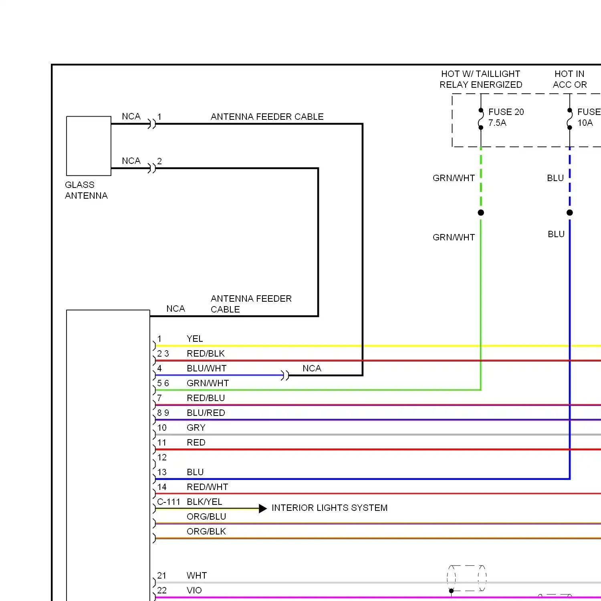The width and height of the screenshot is (601, 601).
Task: Click the one-line ANTENNA FEEDER CABLE label
Action: pyautogui.click(x=267, y=117)
